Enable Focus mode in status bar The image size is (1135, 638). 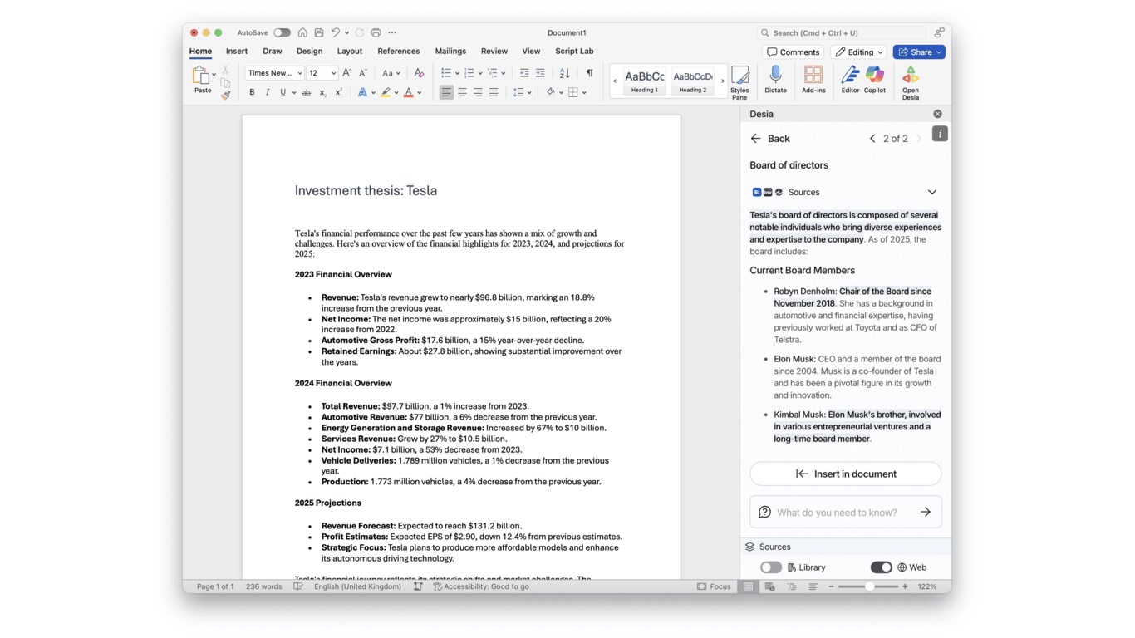(x=714, y=586)
